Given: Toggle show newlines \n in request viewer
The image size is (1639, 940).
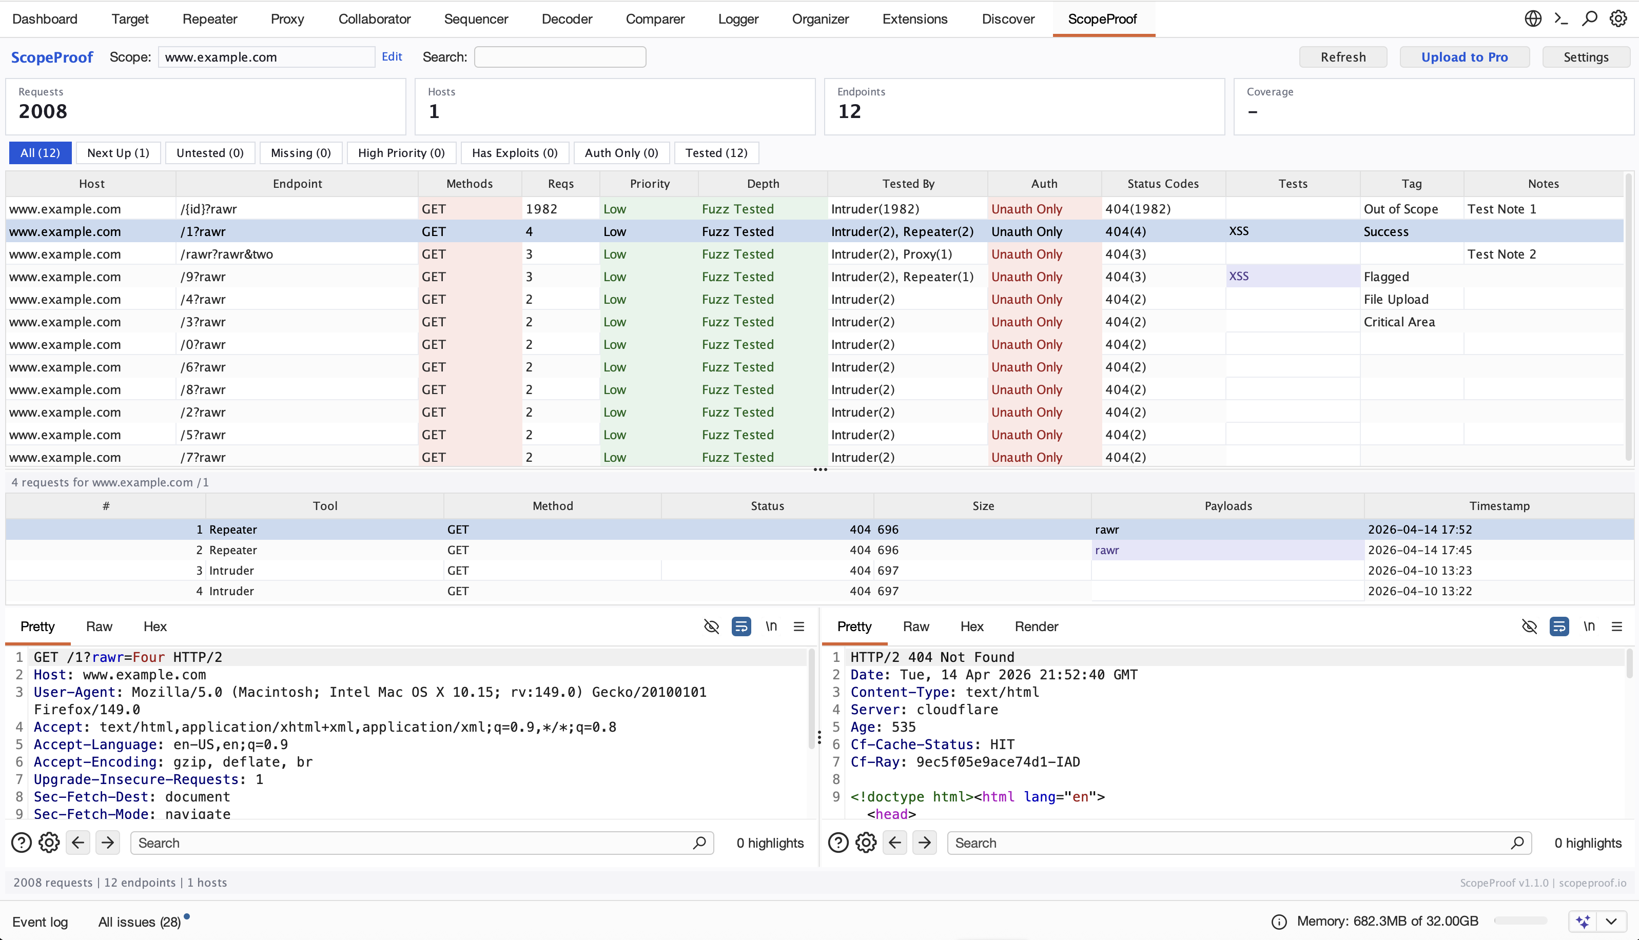Looking at the screenshot, I should [x=771, y=626].
